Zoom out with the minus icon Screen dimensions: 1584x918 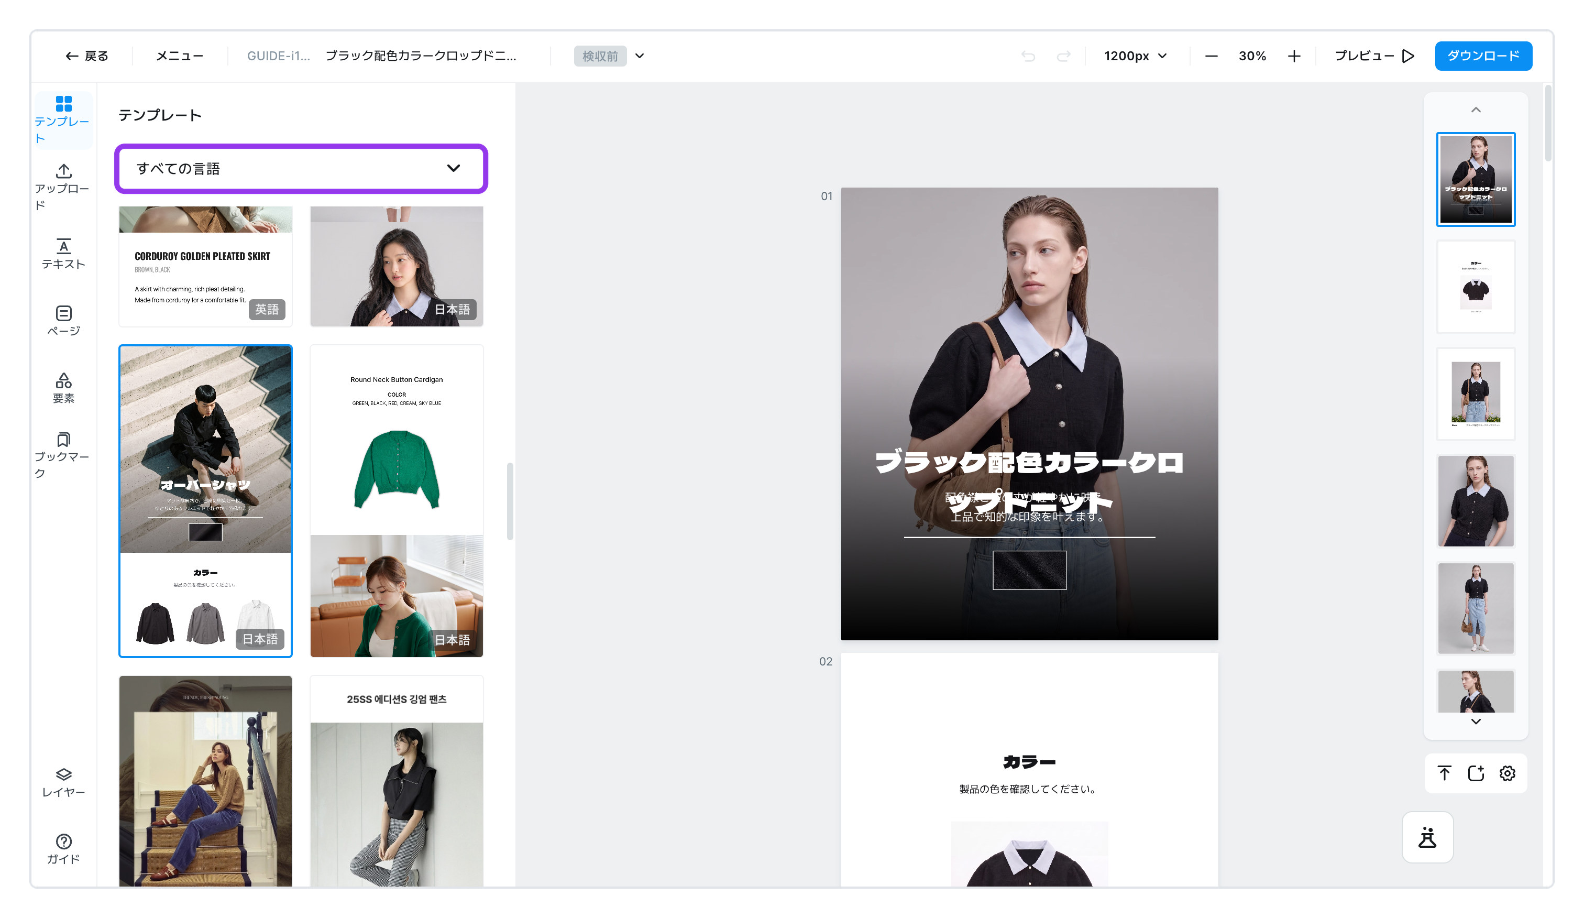pyautogui.click(x=1211, y=57)
